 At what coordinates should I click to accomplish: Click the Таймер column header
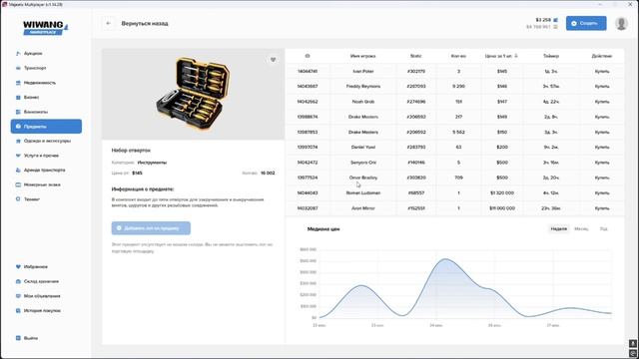point(550,56)
